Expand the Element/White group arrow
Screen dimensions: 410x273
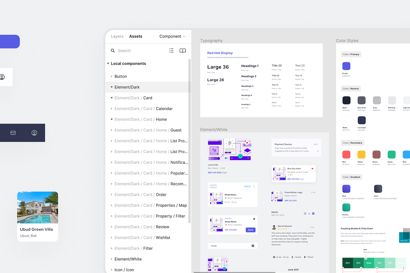[111, 259]
